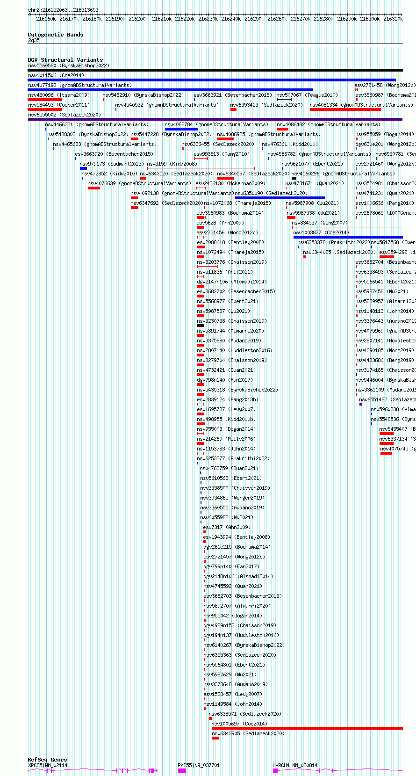Select nsv5447228 (ByrskaBishop2022) label
The image size is (416, 776).
pos(171,135)
